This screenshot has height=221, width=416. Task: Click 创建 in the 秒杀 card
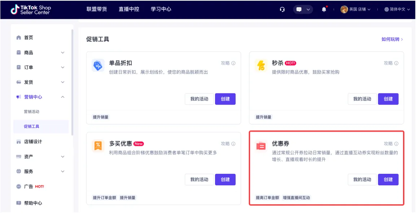tap(388, 99)
